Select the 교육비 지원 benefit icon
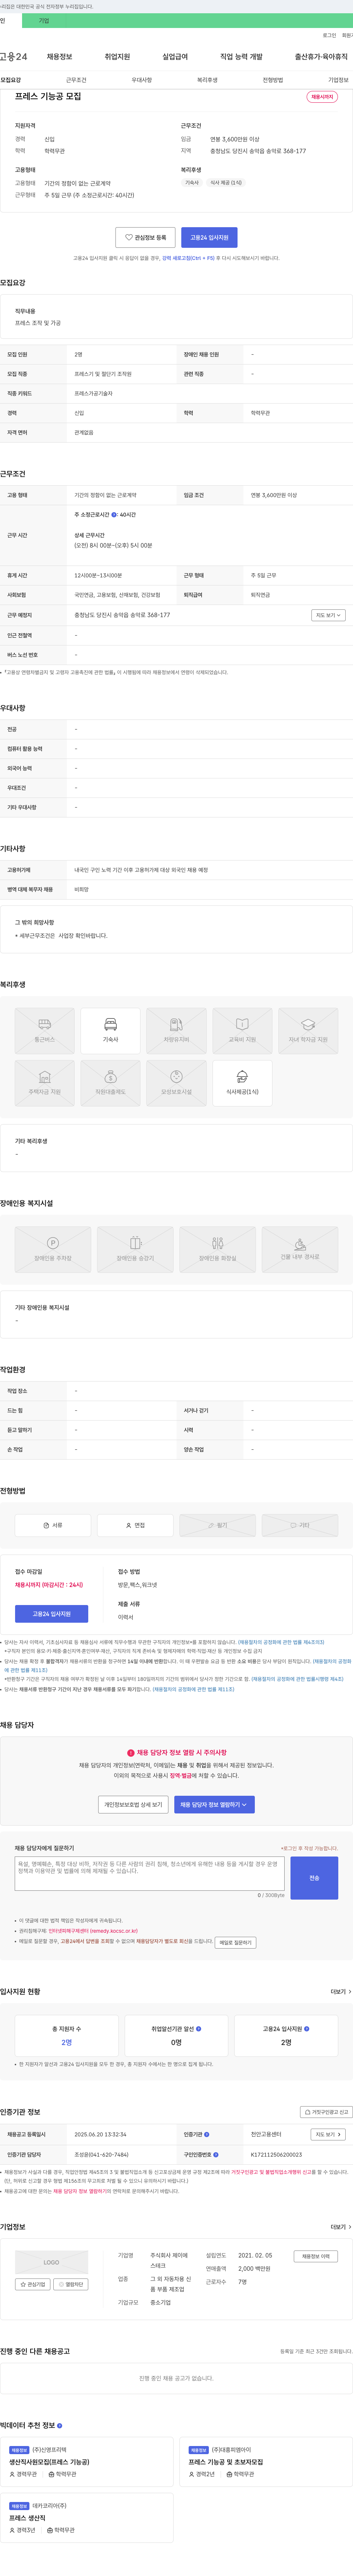This screenshot has height=2576, width=353. [242, 1031]
